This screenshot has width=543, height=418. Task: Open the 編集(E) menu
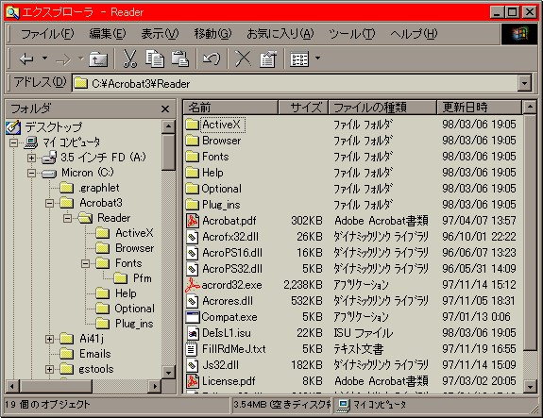108,34
